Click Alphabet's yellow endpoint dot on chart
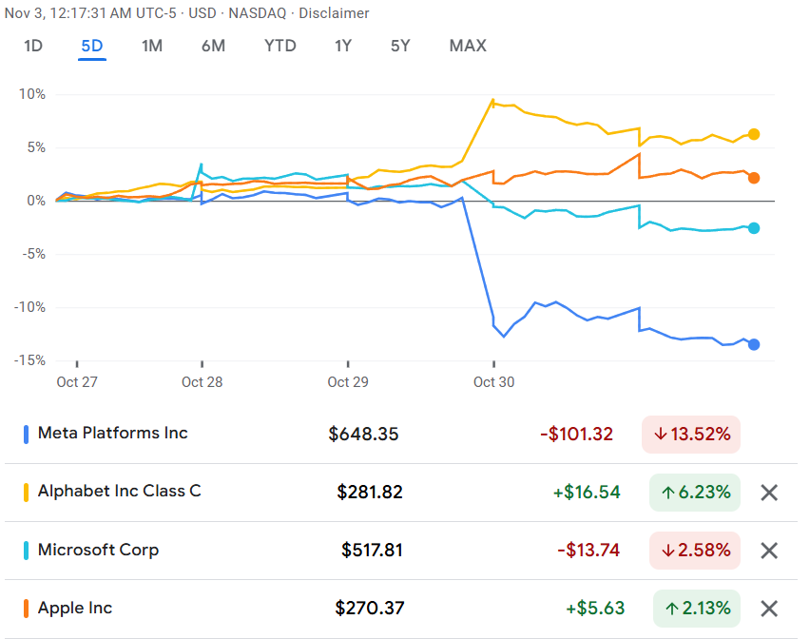The image size is (810, 639). (x=754, y=134)
